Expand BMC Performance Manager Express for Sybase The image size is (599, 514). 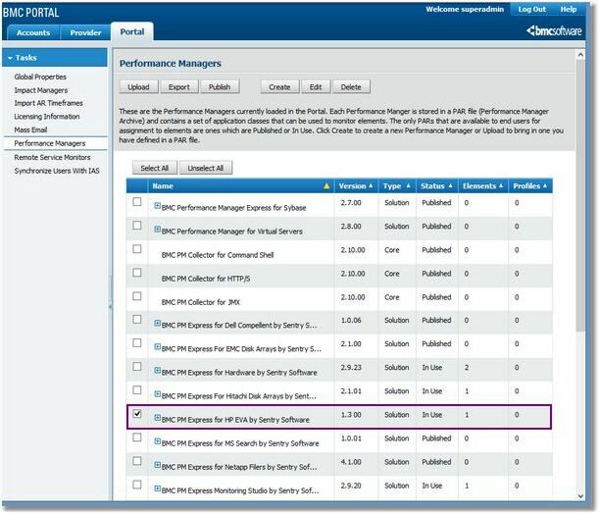157,206
